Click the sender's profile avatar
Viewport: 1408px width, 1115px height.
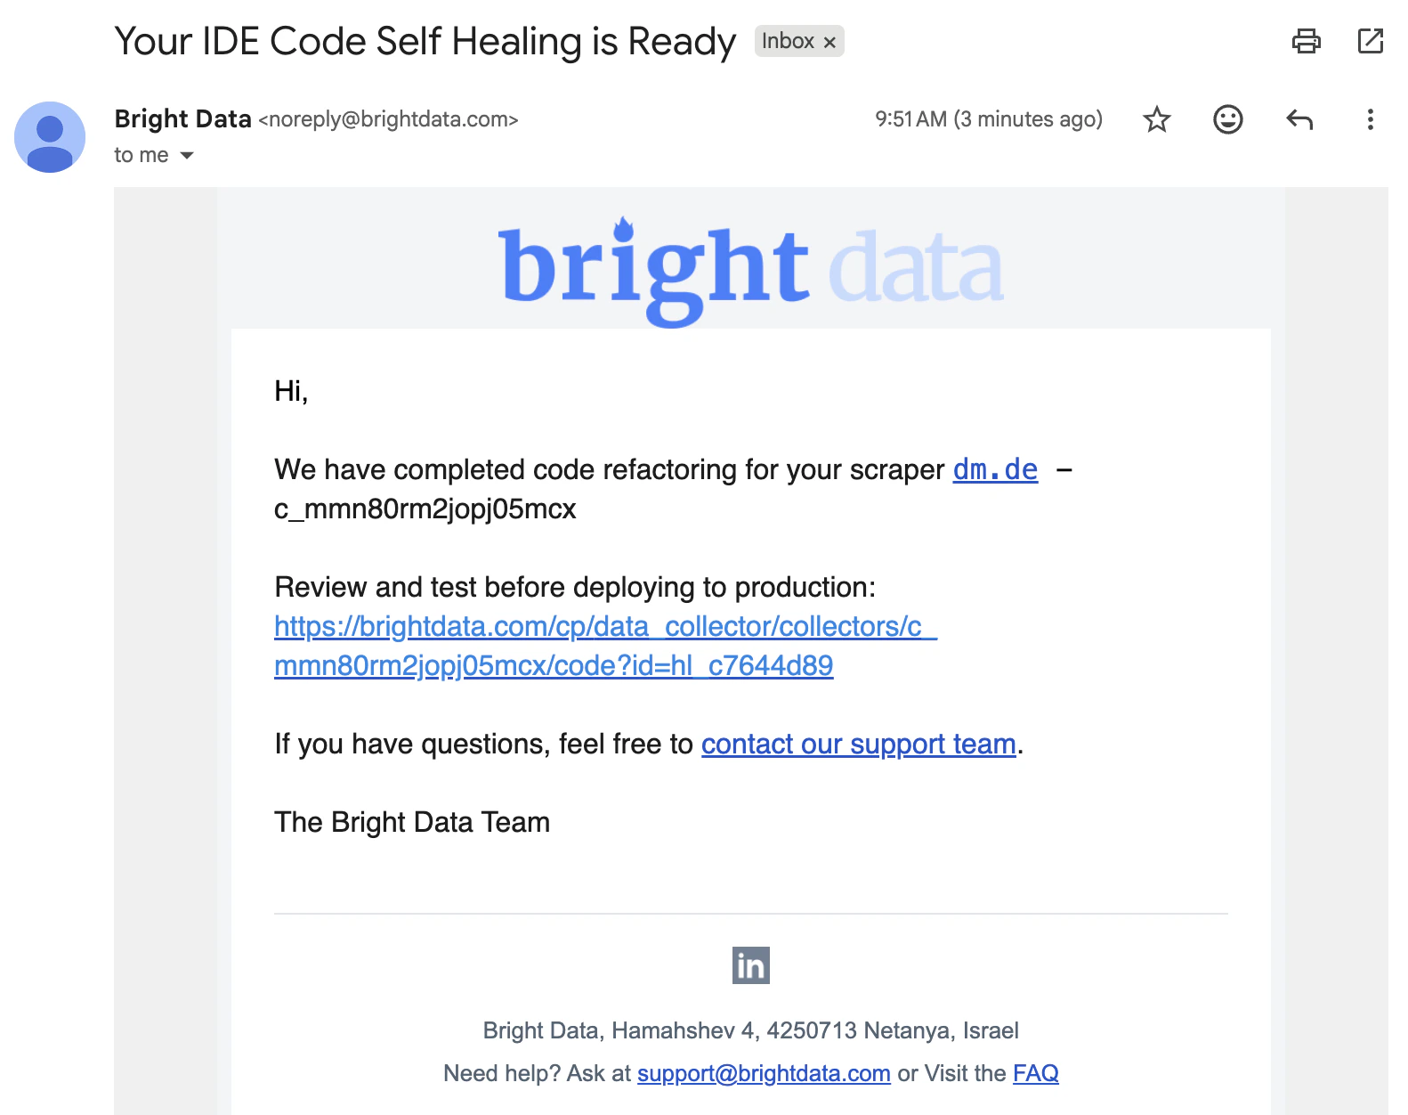(x=51, y=137)
